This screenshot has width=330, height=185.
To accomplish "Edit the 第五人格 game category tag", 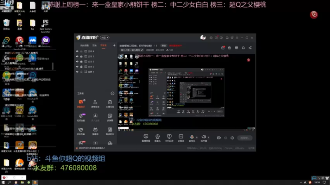I will (x=132, y=50).
